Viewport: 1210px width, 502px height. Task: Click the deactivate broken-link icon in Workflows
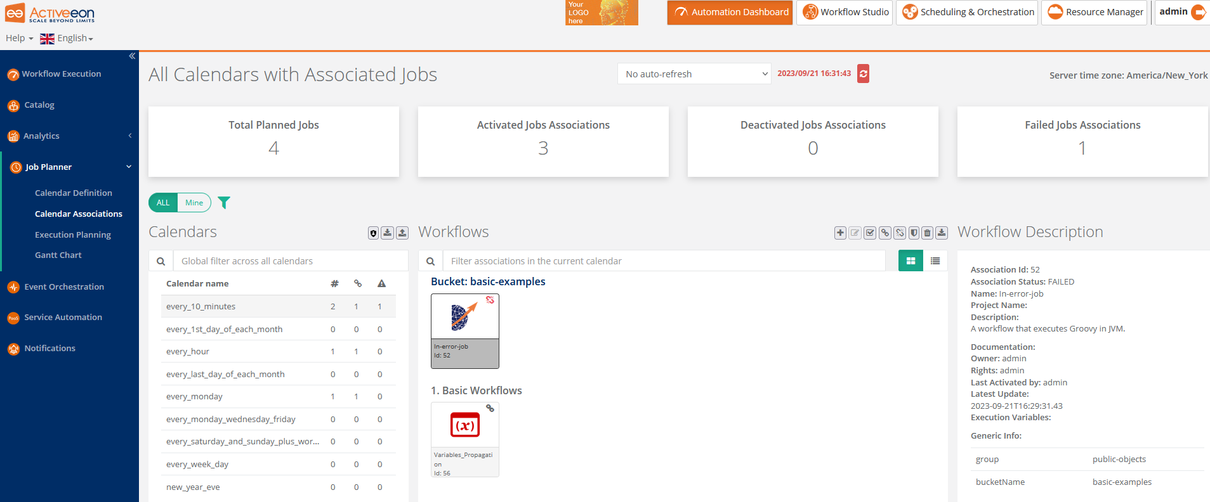pyautogui.click(x=900, y=233)
